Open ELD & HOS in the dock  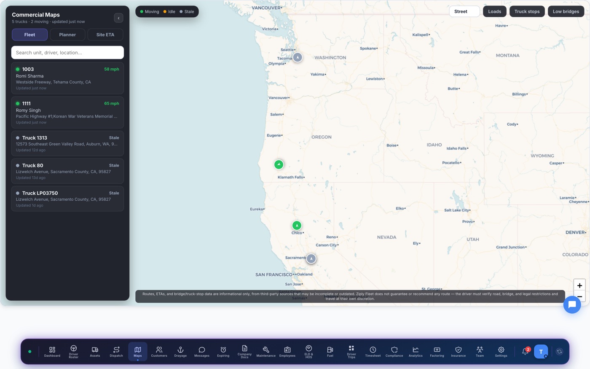pyautogui.click(x=308, y=352)
